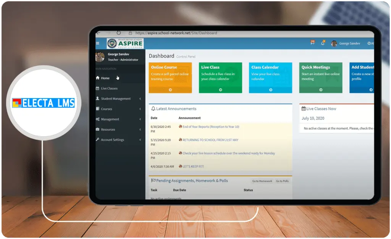The height and width of the screenshot is (239, 391).
Task: Click the July 10, 2020 date text
Action: [313, 118]
